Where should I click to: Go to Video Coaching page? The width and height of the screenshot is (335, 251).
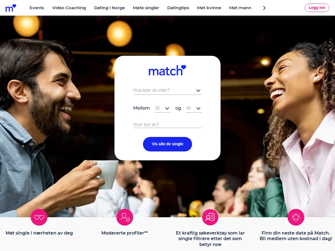pyautogui.click(x=69, y=8)
